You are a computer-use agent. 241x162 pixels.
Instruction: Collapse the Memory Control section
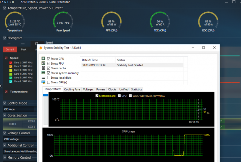tap(5, 158)
